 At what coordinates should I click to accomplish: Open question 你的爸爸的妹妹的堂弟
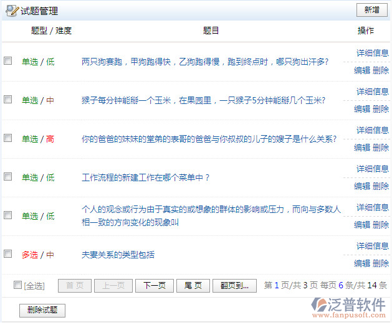tap(209, 139)
